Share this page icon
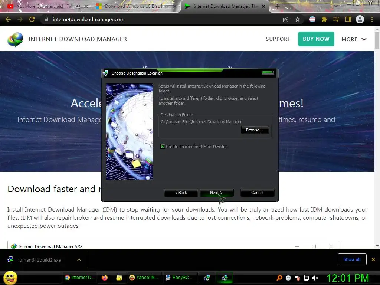 [286, 19]
